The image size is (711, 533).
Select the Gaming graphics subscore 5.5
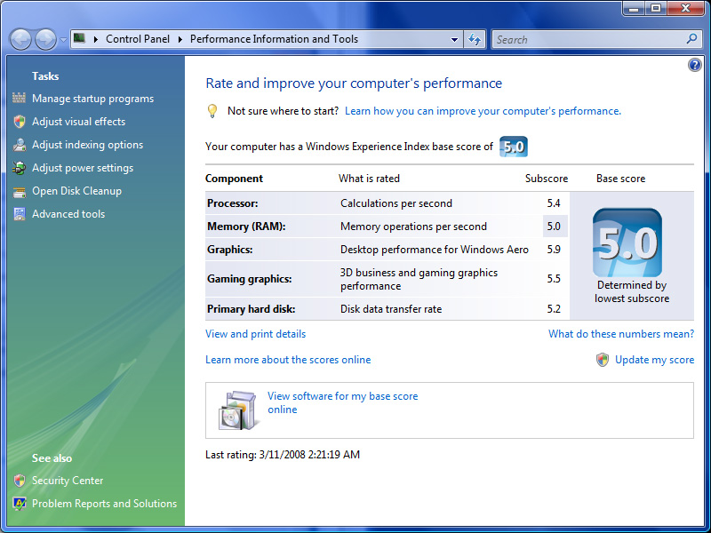[554, 279]
